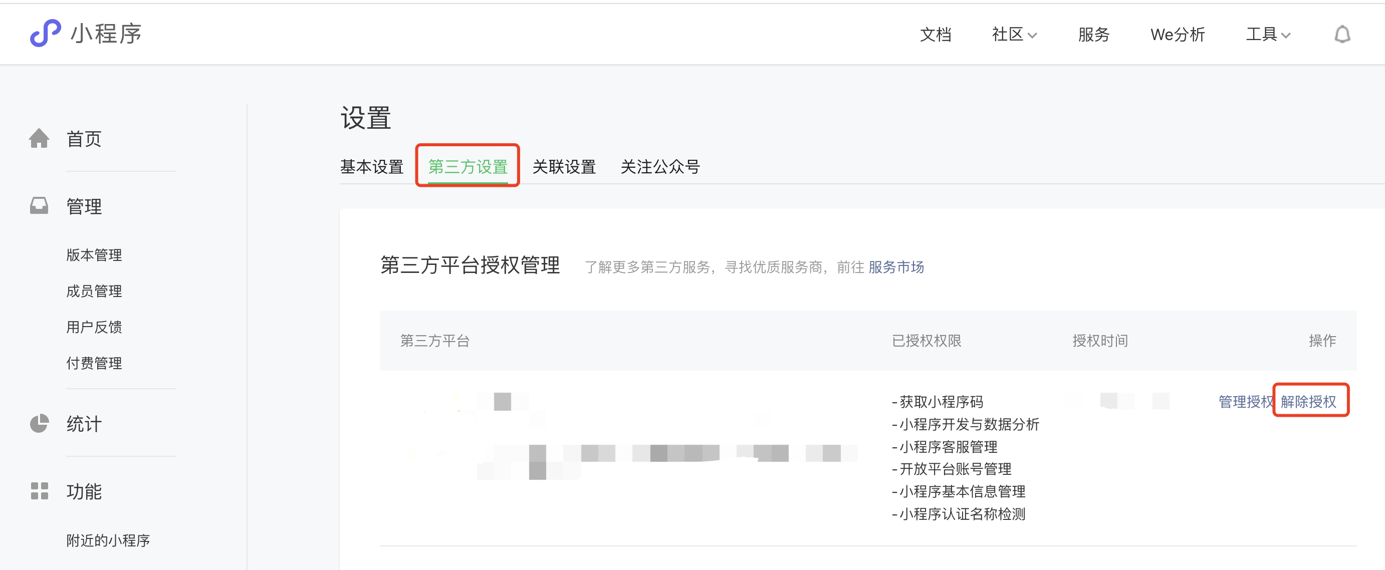The image size is (1385, 570).
Task: Open We分析 in top navigation
Action: click(1177, 35)
